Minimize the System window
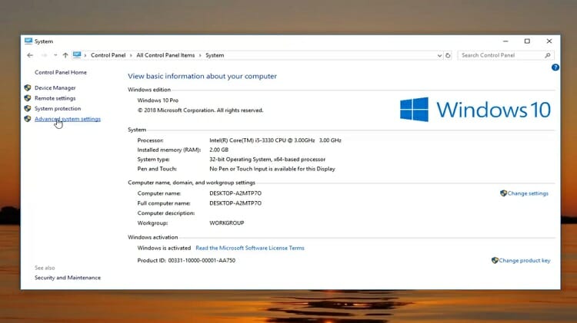This screenshot has width=577, height=323. point(505,41)
